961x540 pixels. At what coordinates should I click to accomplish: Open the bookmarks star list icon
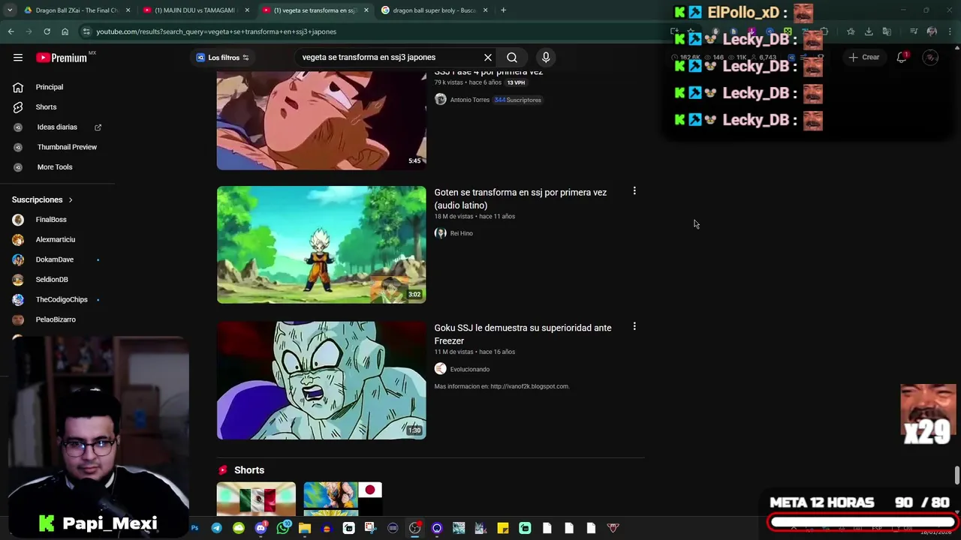pos(851,31)
